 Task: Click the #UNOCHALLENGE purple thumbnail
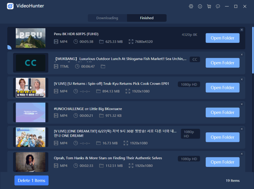tap(30, 112)
